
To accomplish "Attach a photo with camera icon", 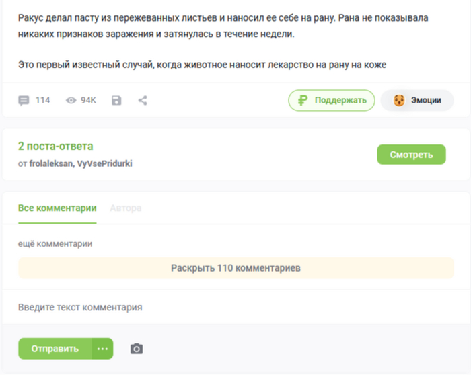I will point(137,349).
